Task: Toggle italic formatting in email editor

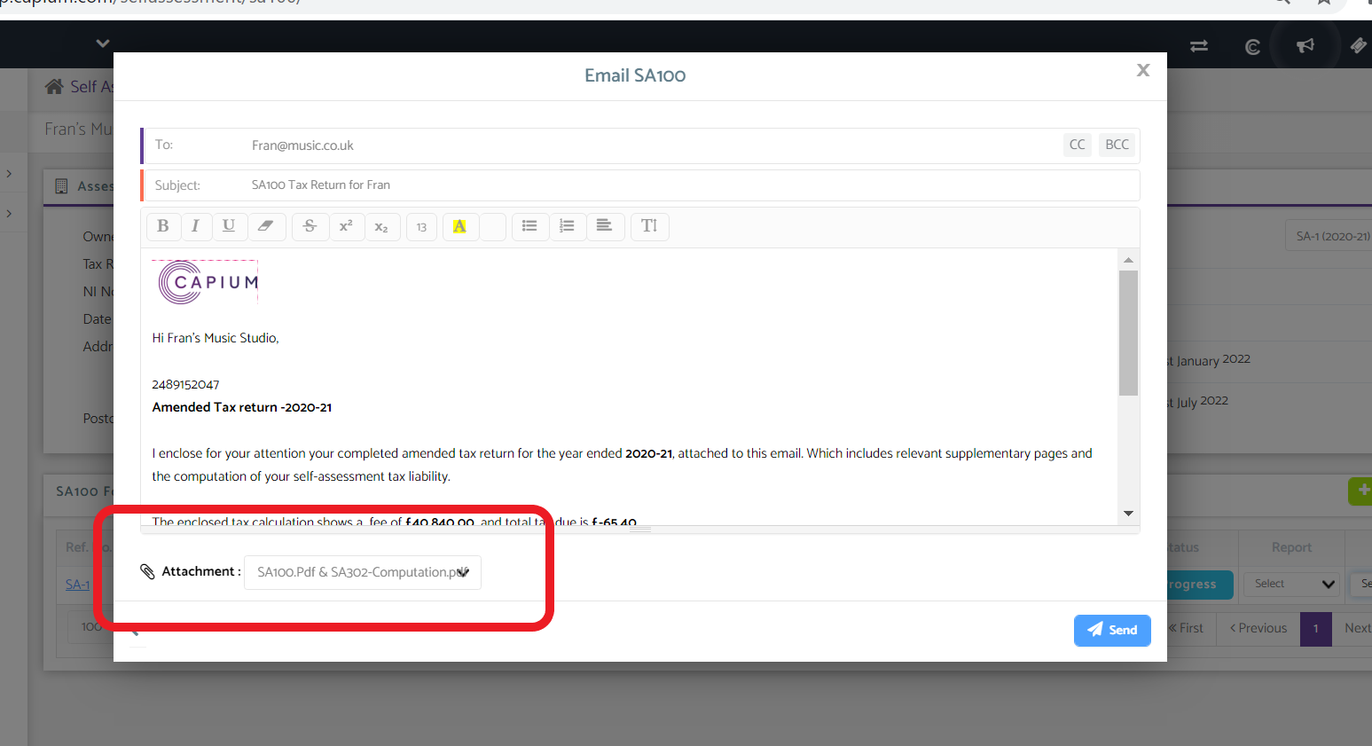Action: (196, 226)
